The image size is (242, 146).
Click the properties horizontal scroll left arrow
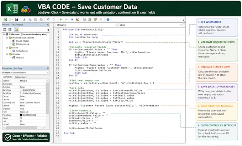tap(4, 128)
